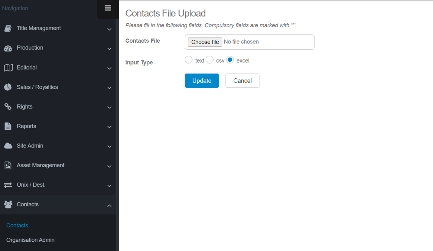Toggle the hamburger navigation menu button

click(108, 8)
